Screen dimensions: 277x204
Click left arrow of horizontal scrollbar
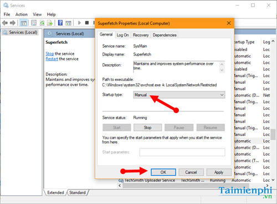click(x=120, y=185)
